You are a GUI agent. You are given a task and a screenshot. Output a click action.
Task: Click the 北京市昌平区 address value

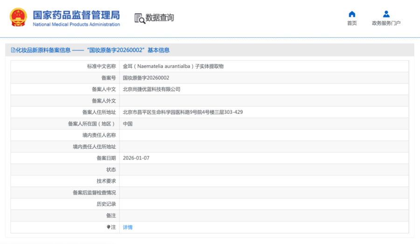pos(182,112)
